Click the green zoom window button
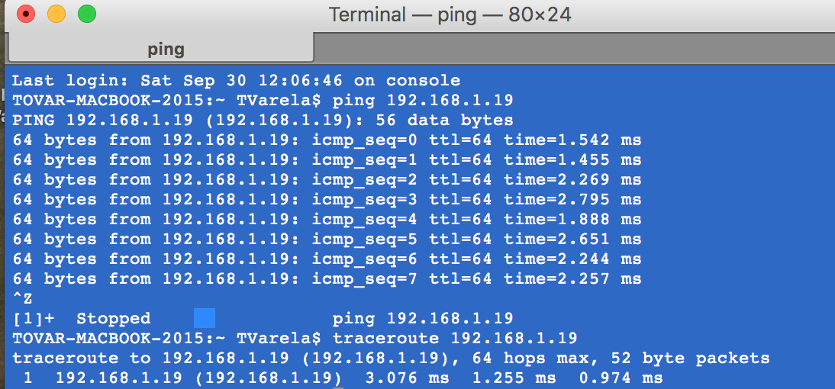 [x=87, y=14]
